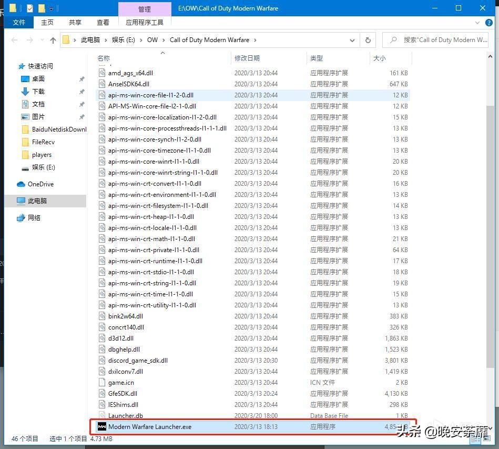Image resolution: width=499 pixels, height=449 pixels.
Task: Click the up one level arrow
Action: pos(53,40)
